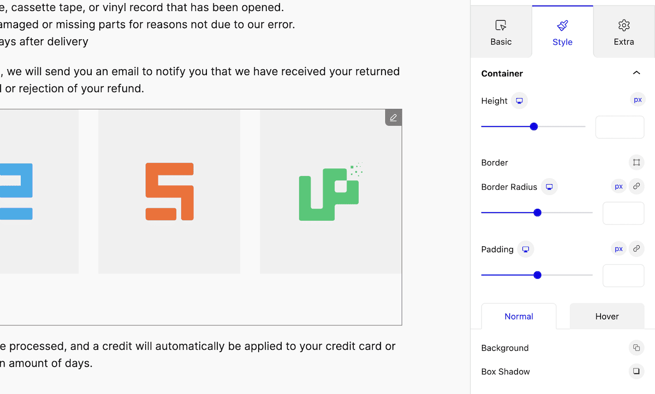Collapse the Container section
Screen dimensions: 655x394
coord(636,73)
